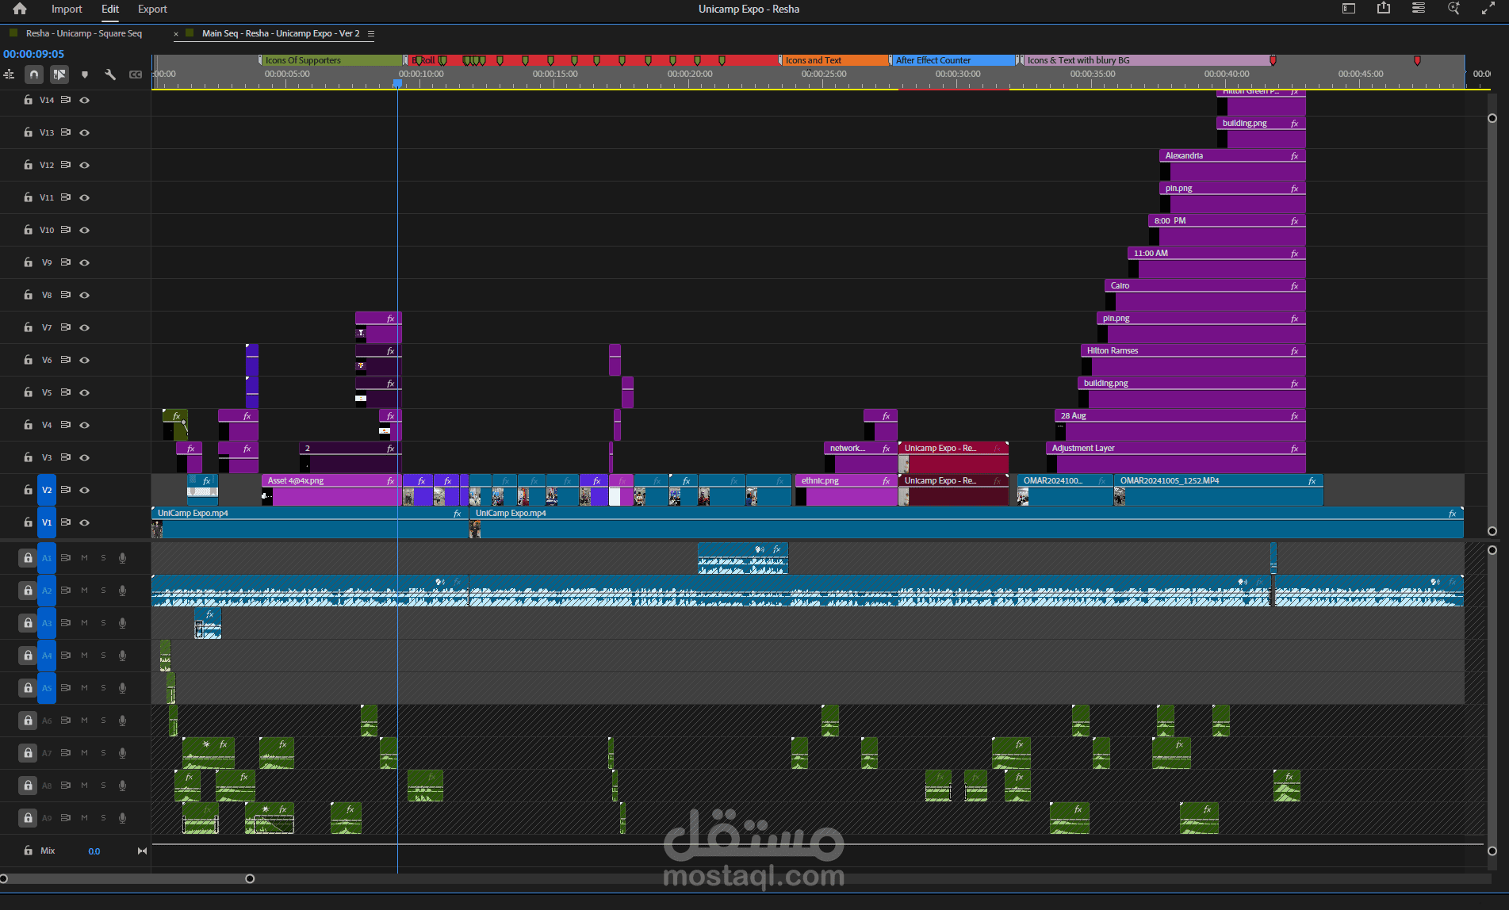The image size is (1509, 910).
Task: Add a marker with the marker icon
Action: [x=85, y=75]
